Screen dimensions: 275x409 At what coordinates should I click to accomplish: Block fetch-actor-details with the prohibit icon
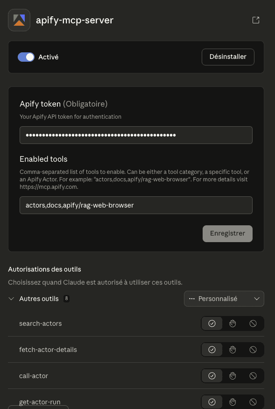coord(253,350)
